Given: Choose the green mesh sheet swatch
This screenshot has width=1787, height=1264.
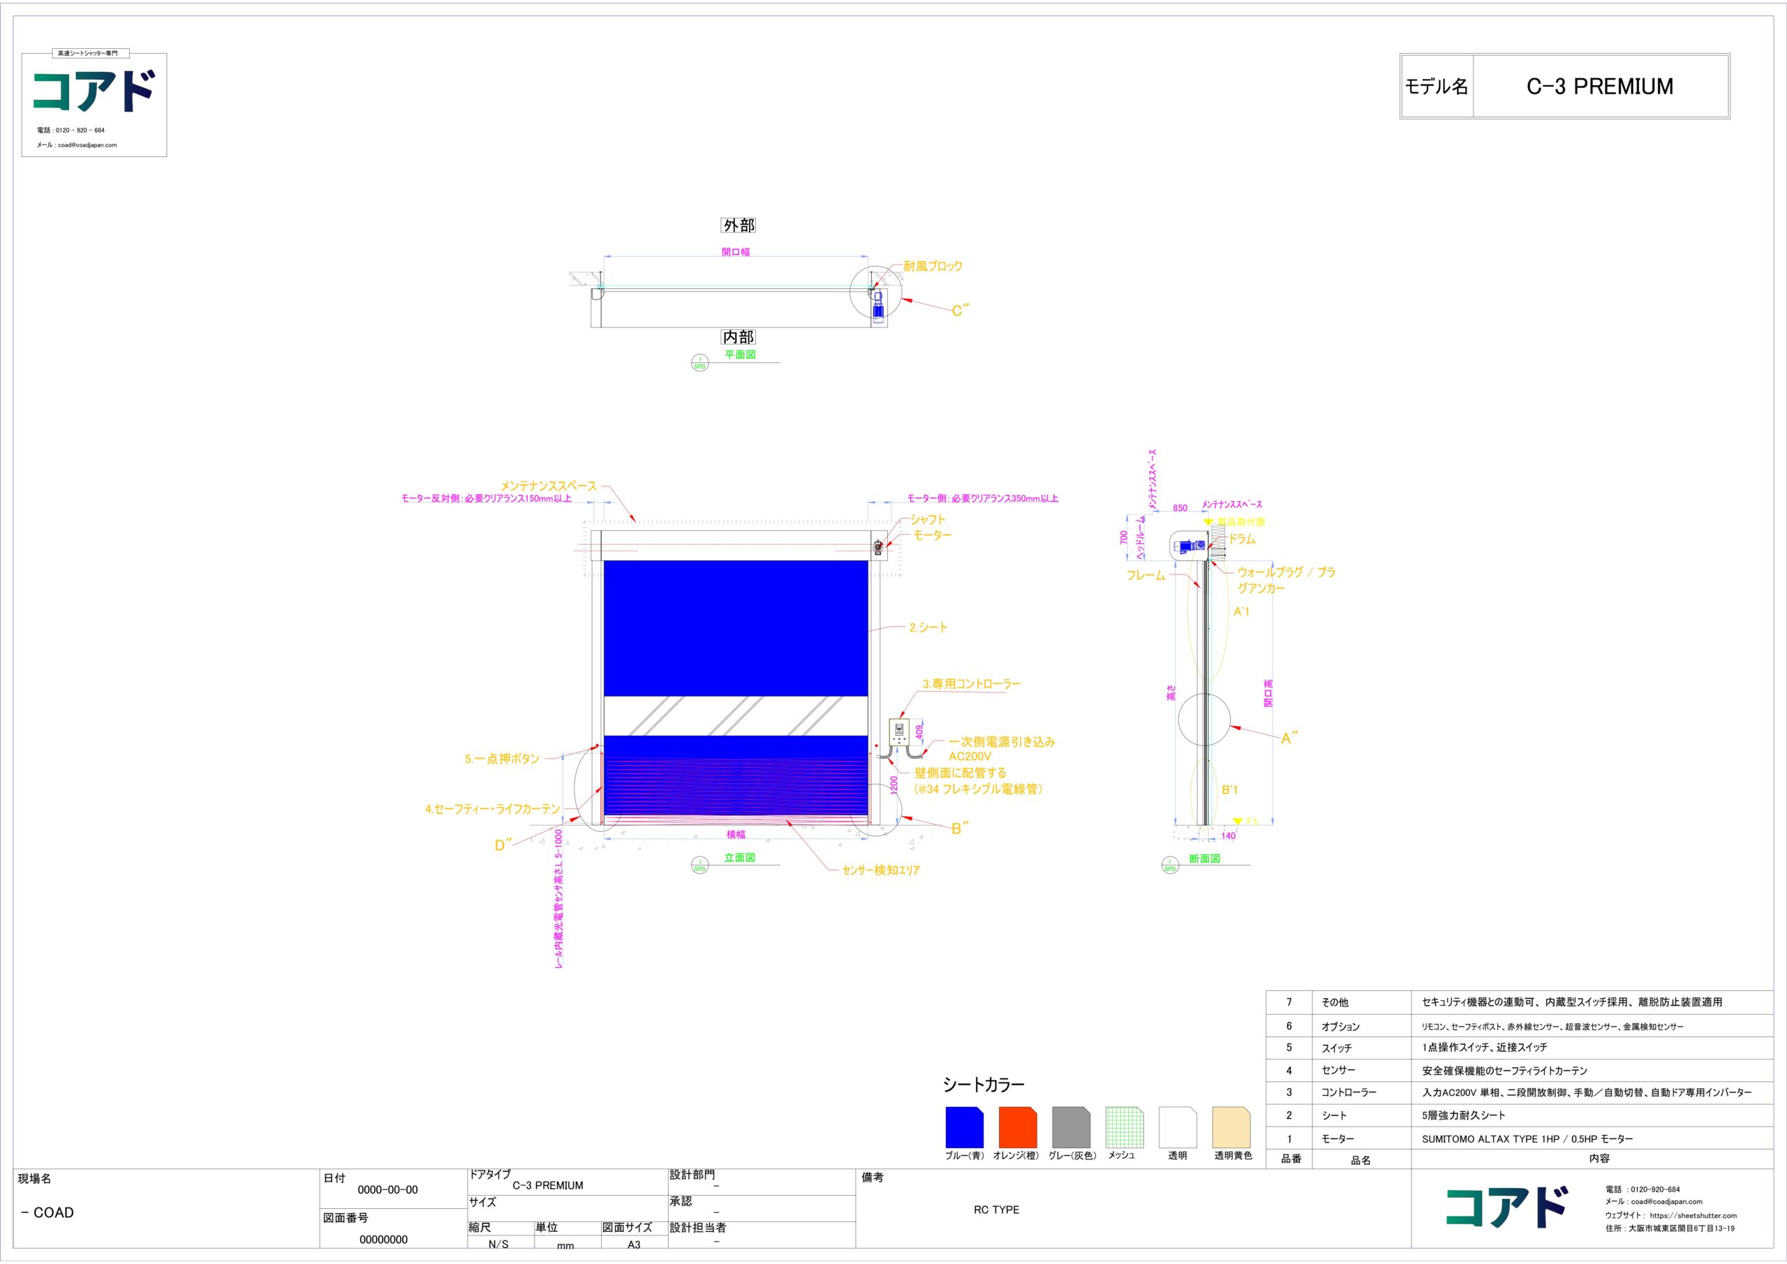Looking at the screenshot, I should point(1125,1127).
